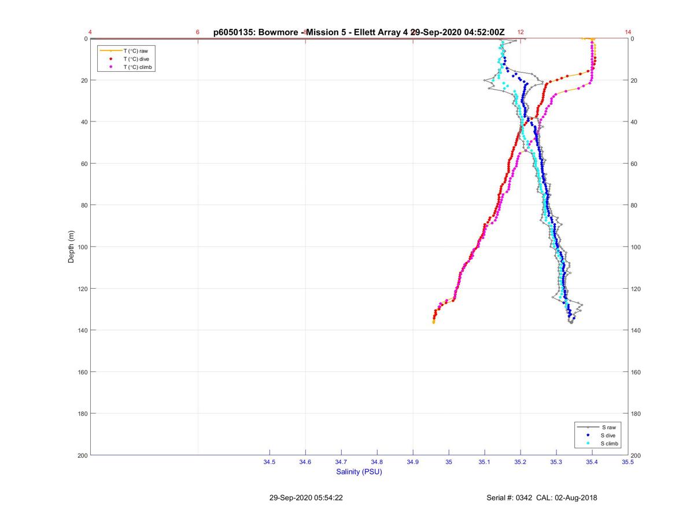The image size is (694, 512).
Task: Click salinity tick label 35.4
Action: pos(592,462)
